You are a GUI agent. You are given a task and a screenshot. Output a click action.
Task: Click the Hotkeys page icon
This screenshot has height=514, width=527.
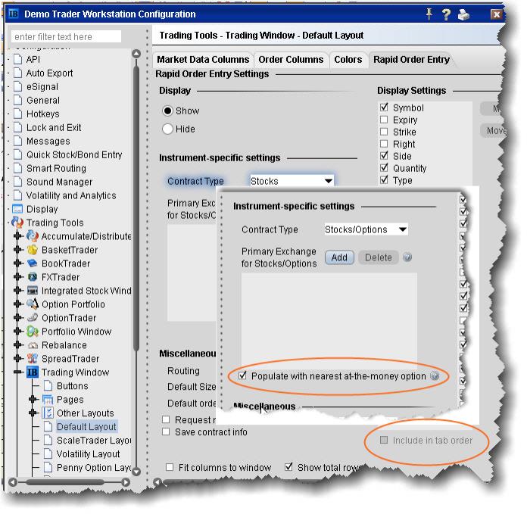coord(18,114)
